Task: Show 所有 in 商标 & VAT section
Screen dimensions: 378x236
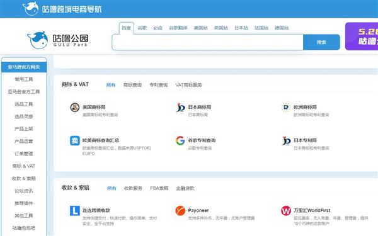Action: click(x=111, y=85)
